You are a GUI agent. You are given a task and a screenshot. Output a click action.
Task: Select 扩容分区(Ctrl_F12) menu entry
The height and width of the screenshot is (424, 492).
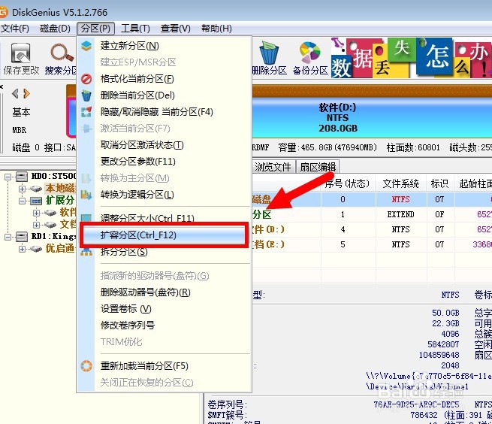164,235
